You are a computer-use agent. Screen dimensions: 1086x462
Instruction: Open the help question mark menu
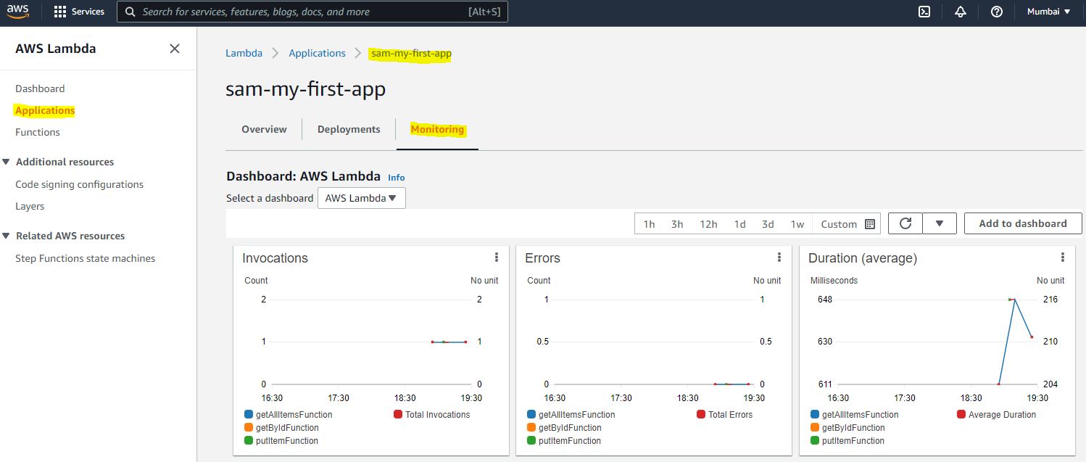pos(997,12)
